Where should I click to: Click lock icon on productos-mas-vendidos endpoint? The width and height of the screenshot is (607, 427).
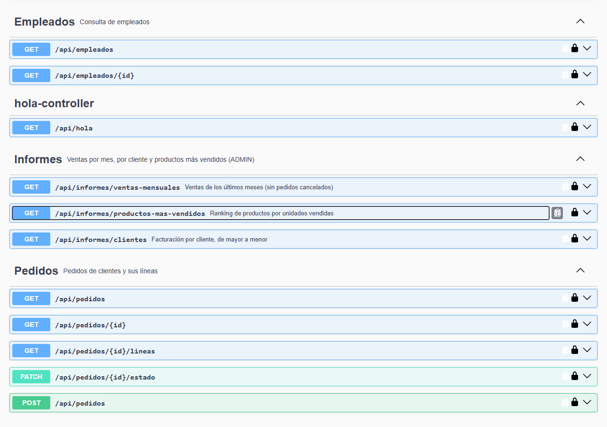pos(575,212)
